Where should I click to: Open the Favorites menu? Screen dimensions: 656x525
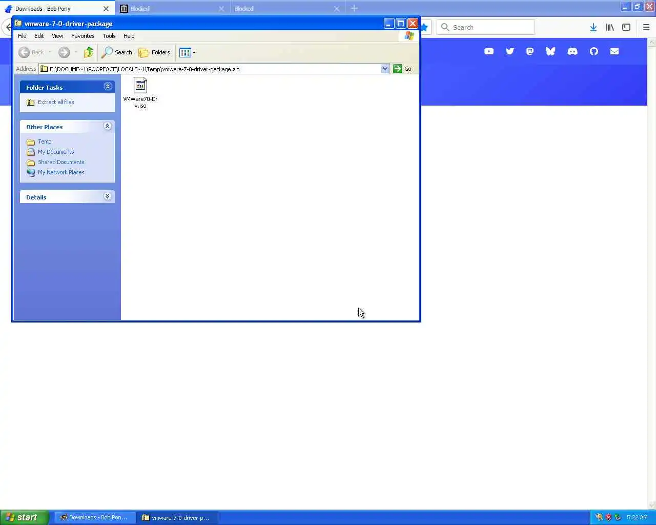83,36
